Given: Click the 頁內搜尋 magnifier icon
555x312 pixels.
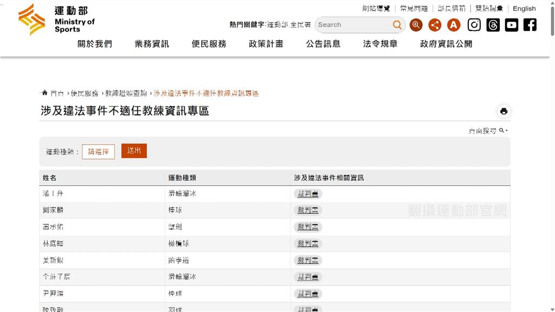Looking at the screenshot, I should point(501,131).
